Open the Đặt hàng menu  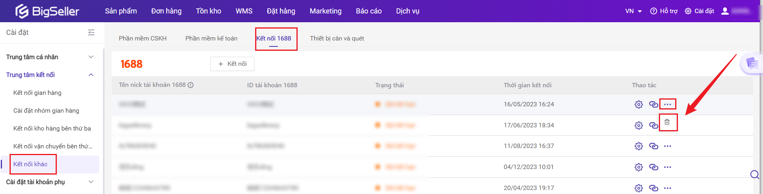(x=281, y=11)
